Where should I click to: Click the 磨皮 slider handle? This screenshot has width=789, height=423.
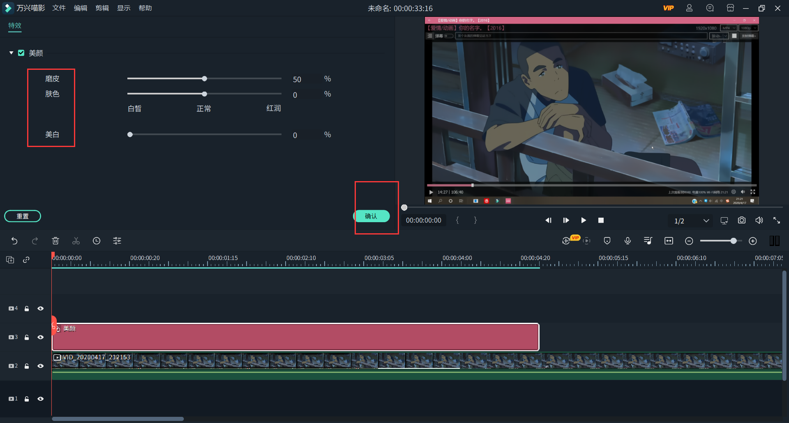coord(204,78)
